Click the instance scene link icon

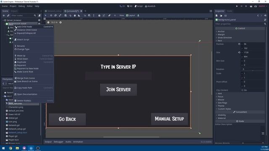tap(8, 16)
